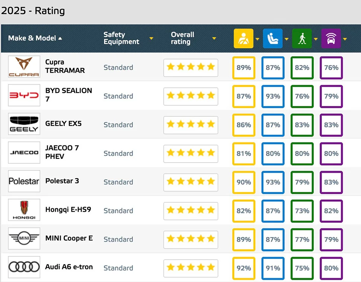The image size is (361, 282).
Task: Click Cupra TERRAMAR's yellow 89% adult score
Action: tap(244, 68)
